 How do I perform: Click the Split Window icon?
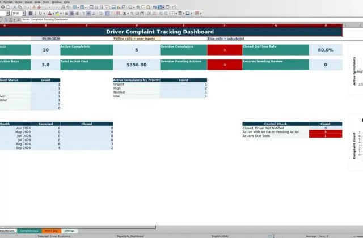click(168, 7)
